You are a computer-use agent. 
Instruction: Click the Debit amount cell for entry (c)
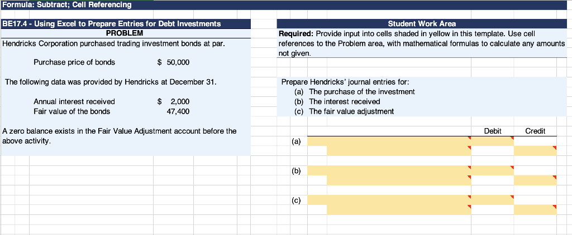pyautogui.click(x=492, y=200)
